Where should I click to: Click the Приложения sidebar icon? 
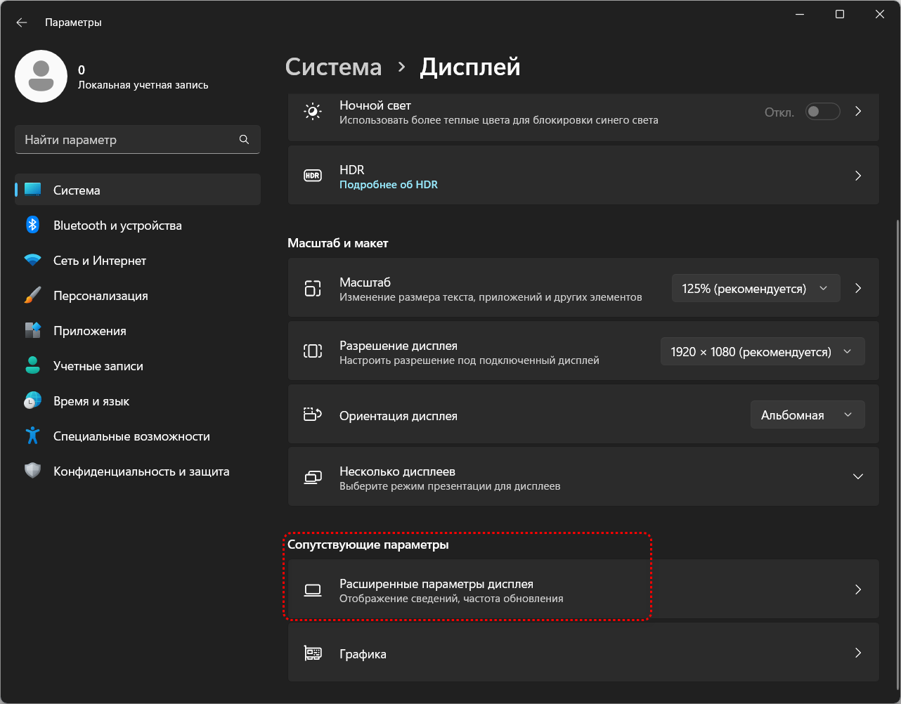[x=32, y=331]
